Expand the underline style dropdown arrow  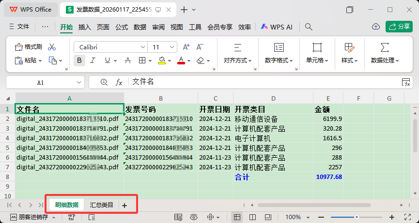[115, 61]
